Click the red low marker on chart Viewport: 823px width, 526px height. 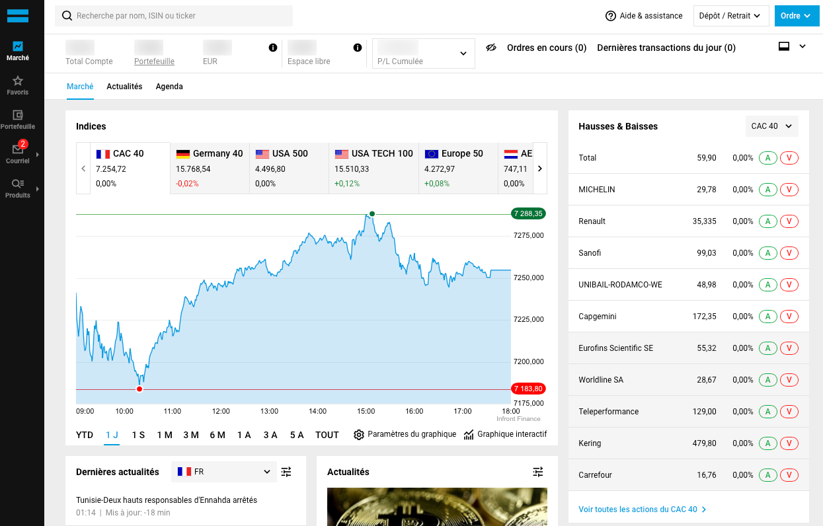point(139,389)
